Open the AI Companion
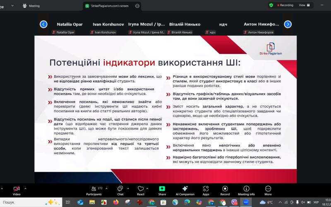This screenshot has height=207, width=331. point(185,189)
